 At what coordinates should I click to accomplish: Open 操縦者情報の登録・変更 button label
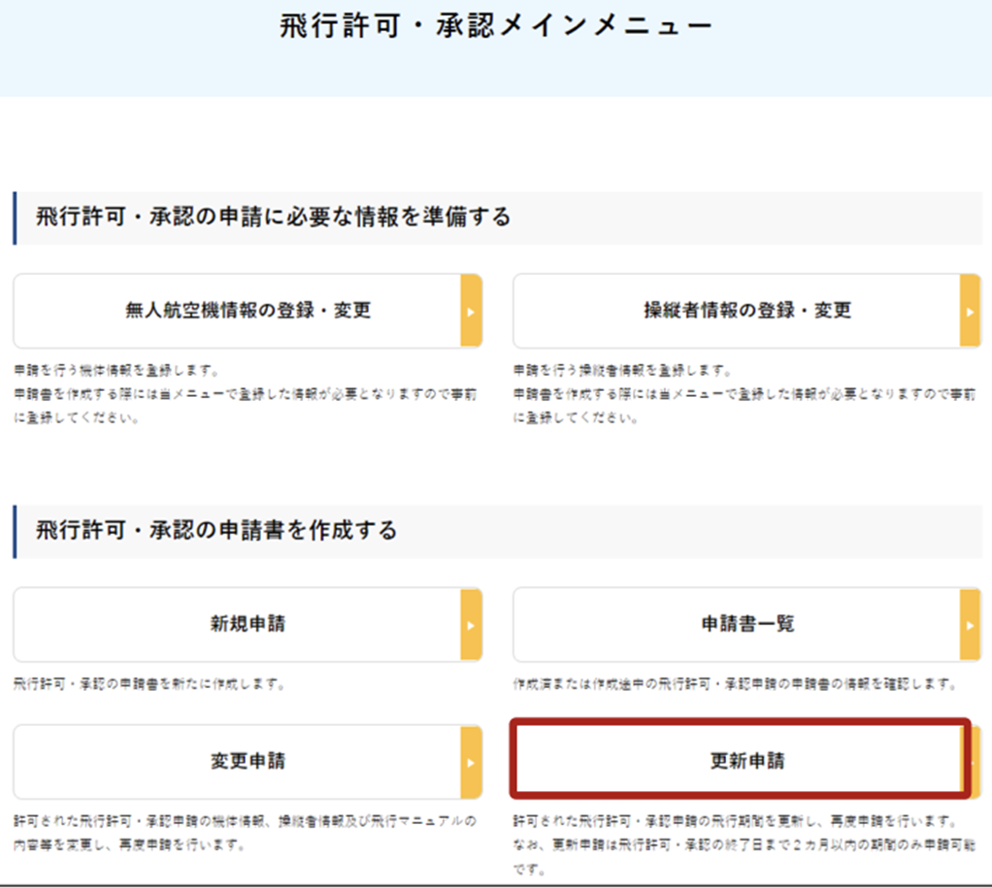(747, 312)
